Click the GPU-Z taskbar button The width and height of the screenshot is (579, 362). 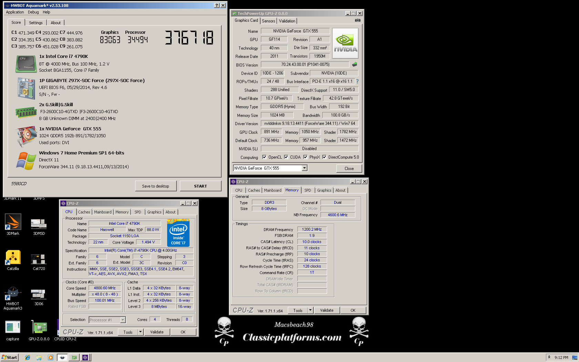74,358
